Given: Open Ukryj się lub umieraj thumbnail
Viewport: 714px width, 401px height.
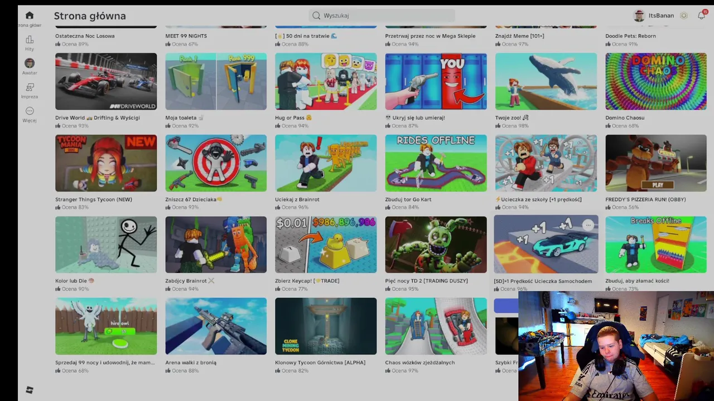Looking at the screenshot, I should pyautogui.click(x=436, y=81).
